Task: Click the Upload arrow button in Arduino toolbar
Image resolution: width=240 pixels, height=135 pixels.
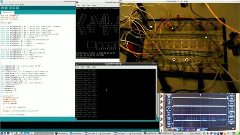Action: click(6, 8)
